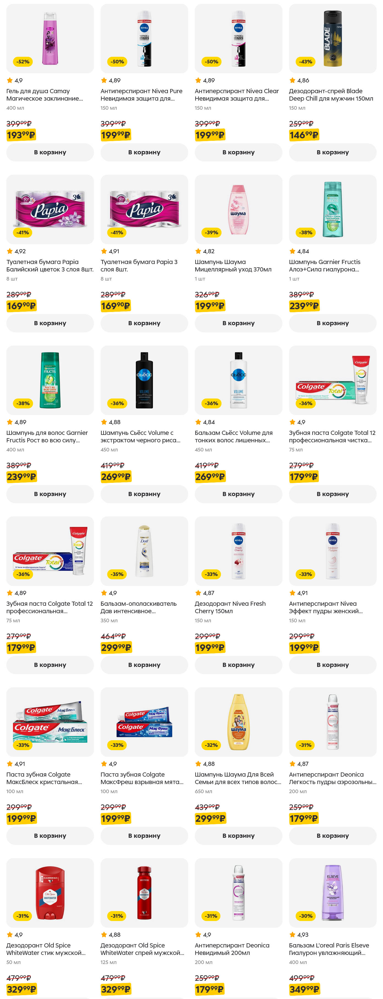
Task: Click the star icon for L'oreal Elseve бальзам
Action: coord(292,935)
